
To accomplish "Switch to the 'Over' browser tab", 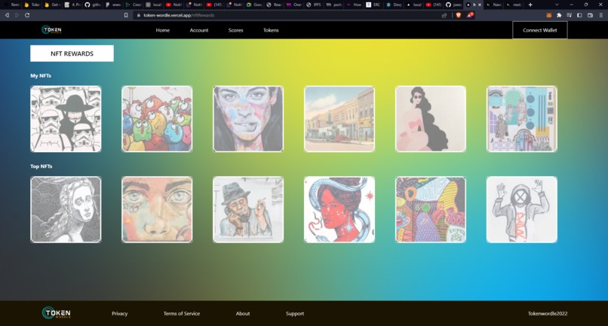I will [294, 5].
